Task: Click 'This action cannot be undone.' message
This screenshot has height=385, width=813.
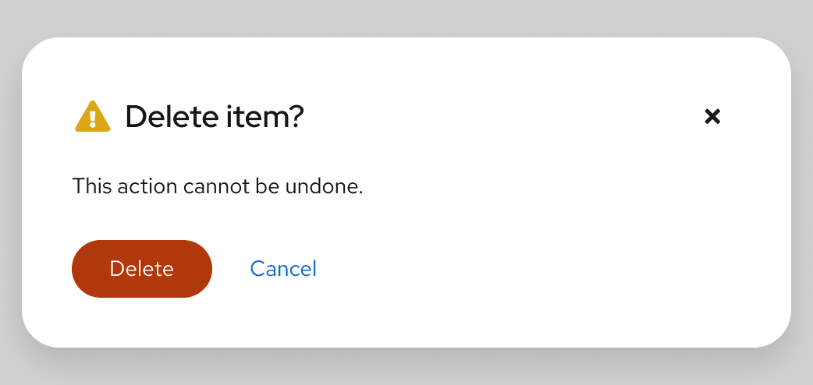Action: [x=218, y=187]
